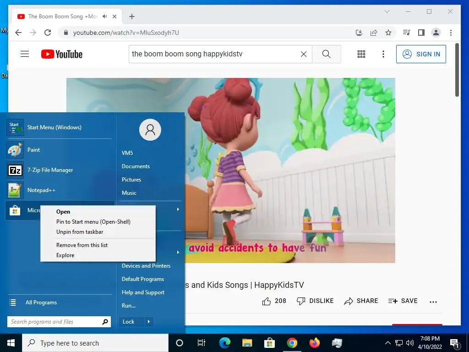Screen dimensions: 469x352
Task: Click Microsoft Store icon in start menu
Action: [15, 210]
